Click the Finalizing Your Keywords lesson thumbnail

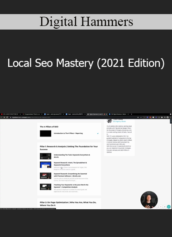pyautogui.click(x=45, y=187)
